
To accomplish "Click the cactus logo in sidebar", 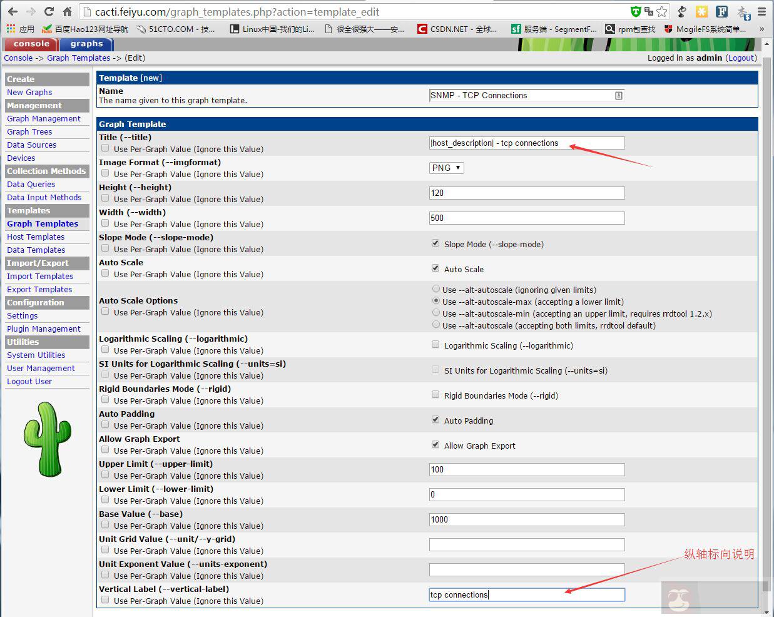I will click(x=48, y=439).
